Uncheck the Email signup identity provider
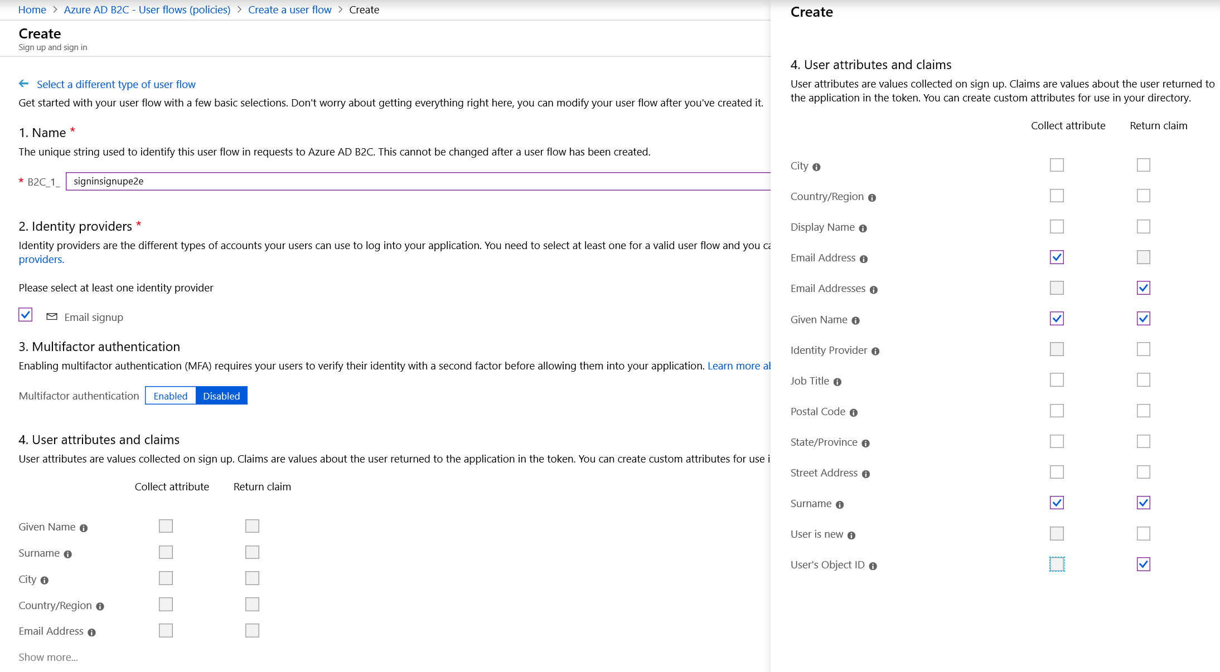The height and width of the screenshot is (672, 1220). click(x=25, y=315)
